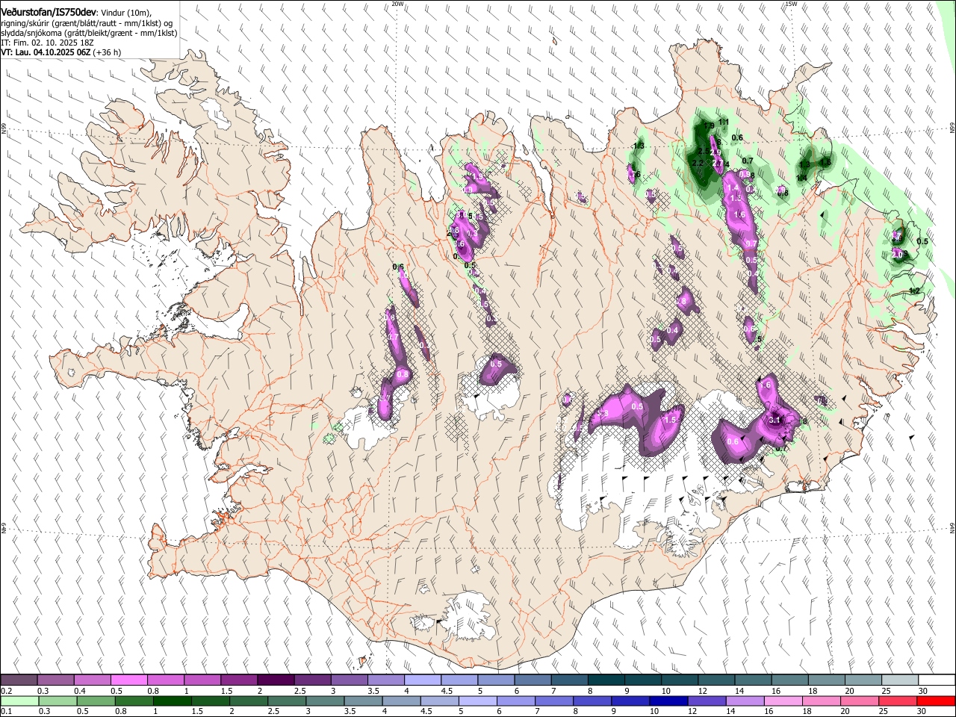This screenshot has height=717, width=956.
Task: Click the '1.1' precipitation value in north
Action: click(x=723, y=122)
